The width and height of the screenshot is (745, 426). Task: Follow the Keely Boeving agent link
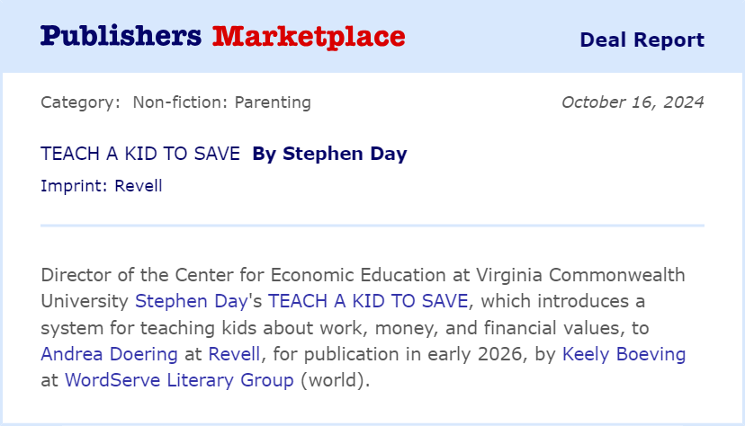tap(624, 354)
